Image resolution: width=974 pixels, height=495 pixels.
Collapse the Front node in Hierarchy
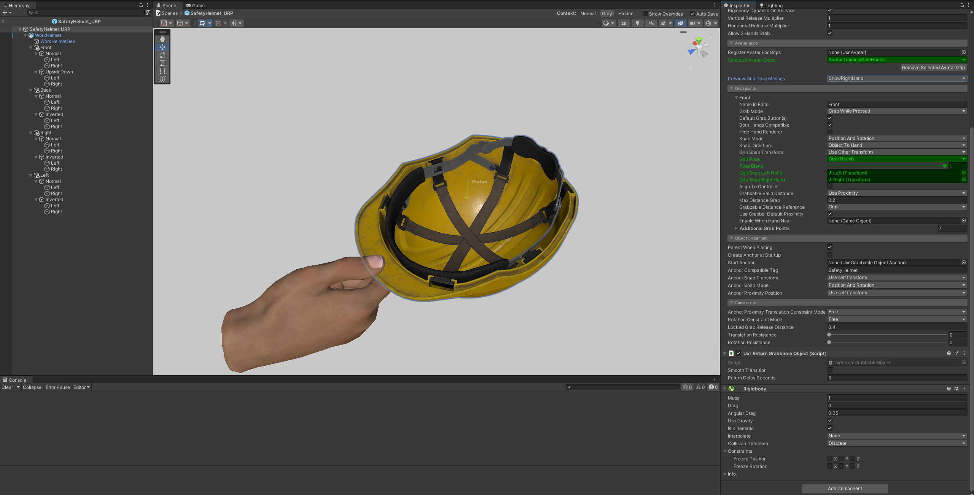tap(31, 48)
